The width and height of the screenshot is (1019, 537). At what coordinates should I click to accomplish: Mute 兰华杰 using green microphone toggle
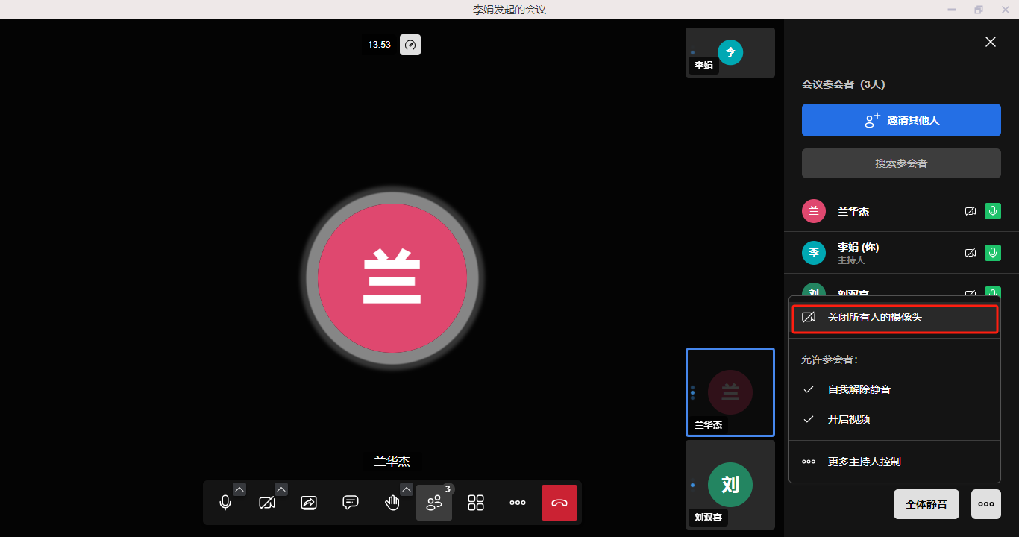(x=992, y=211)
